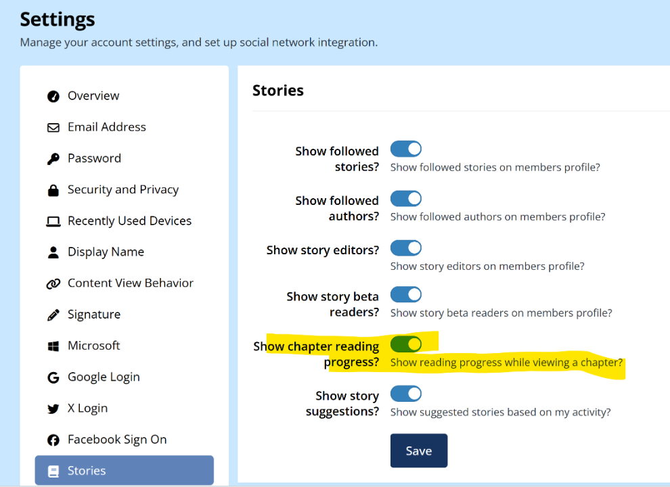Turn off Show followed authors toggle
670x487 pixels.
tap(406, 198)
